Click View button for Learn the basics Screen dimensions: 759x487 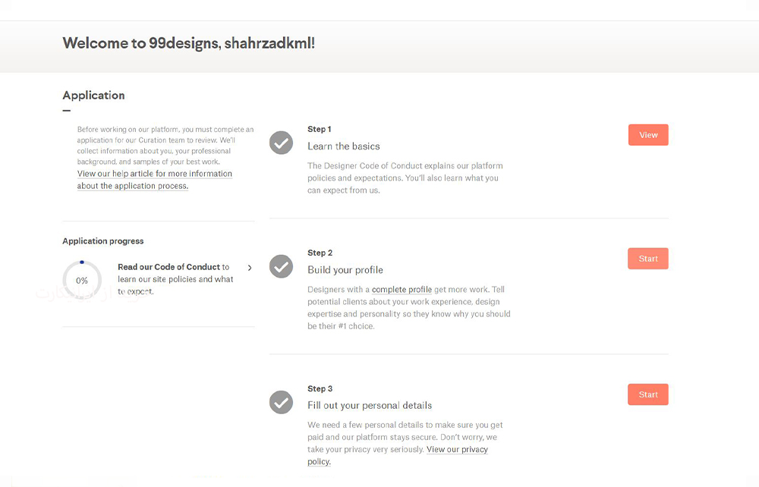(x=648, y=135)
